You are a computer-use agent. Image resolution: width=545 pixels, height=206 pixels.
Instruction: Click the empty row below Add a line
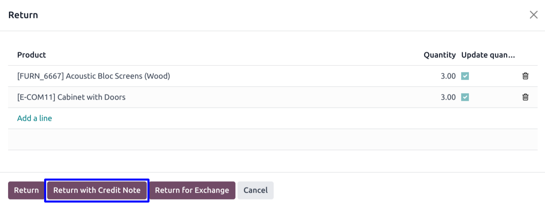coord(272,139)
